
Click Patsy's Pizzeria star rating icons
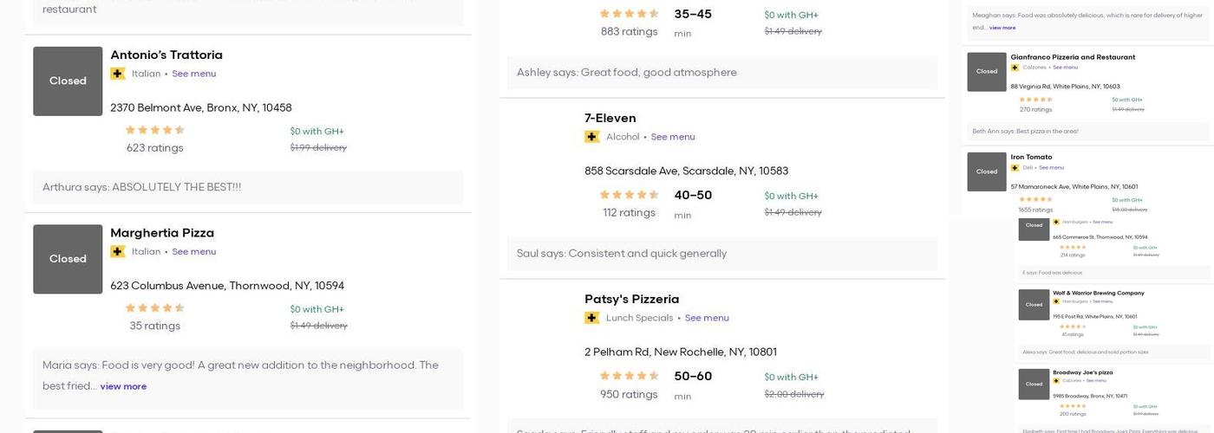[629, 376]
